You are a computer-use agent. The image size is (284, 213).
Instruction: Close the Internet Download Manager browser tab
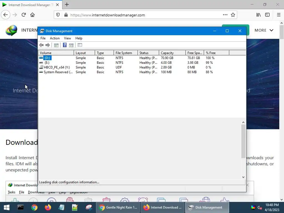click(57, 5)
